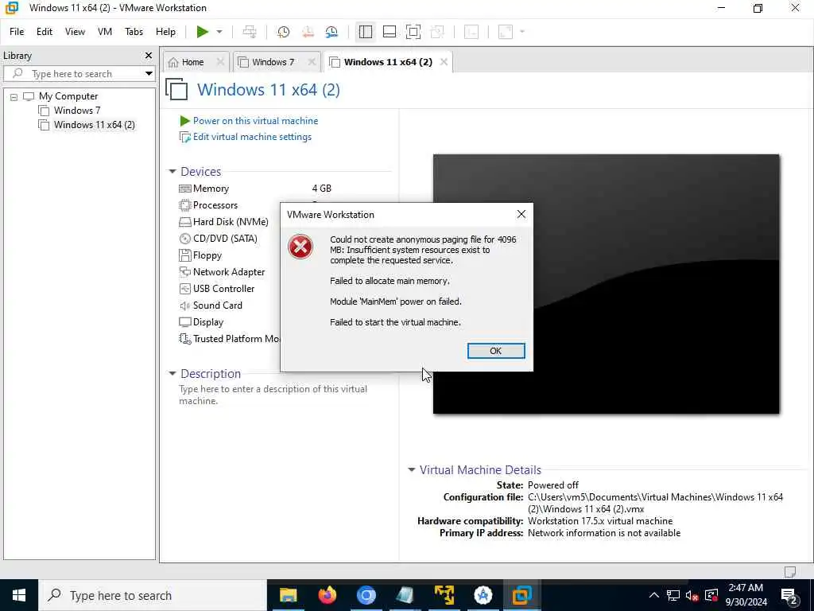814x611 pixels.
Task: Collapse the Devices section
Action: point(172,172)
